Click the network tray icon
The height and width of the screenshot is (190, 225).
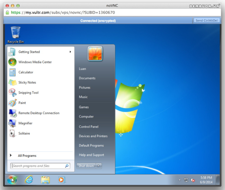pos(186,180)
